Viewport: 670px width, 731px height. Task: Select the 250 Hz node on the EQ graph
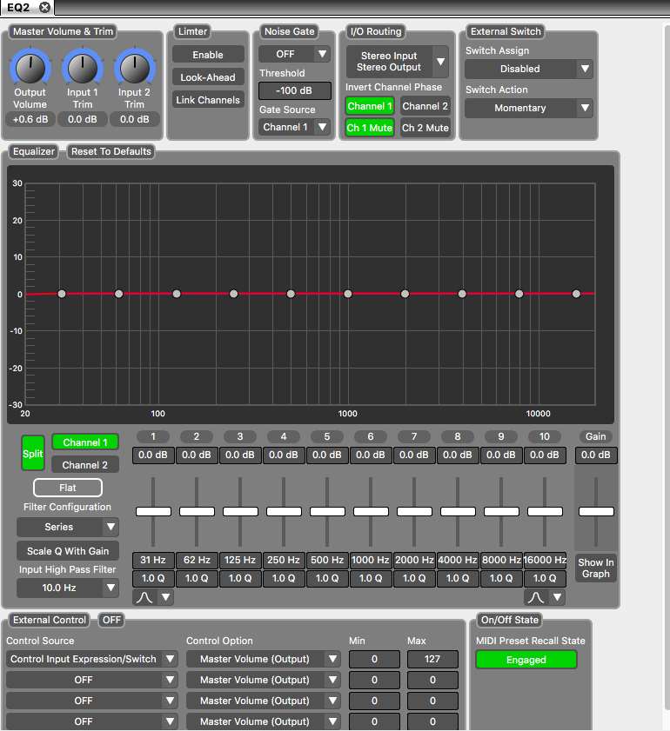[234, 294]
